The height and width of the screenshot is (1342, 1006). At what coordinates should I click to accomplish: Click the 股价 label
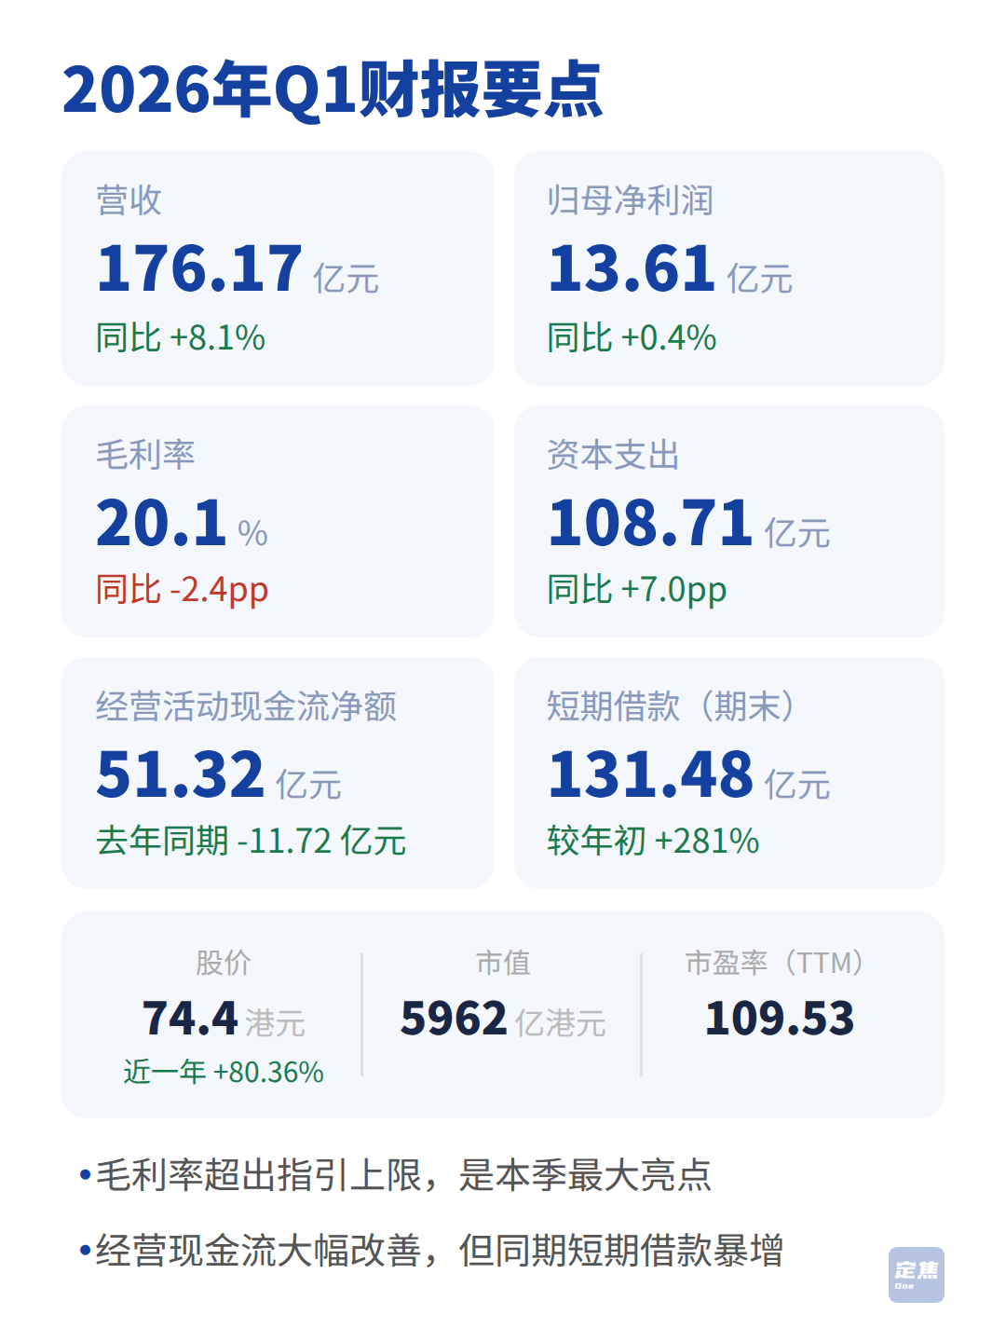click(224, 963)
